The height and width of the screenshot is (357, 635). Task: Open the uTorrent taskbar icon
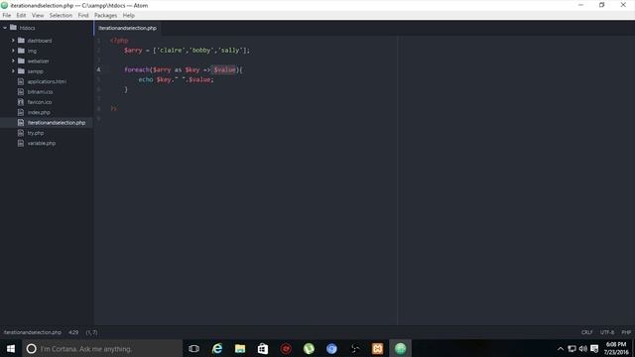(309, 348)
